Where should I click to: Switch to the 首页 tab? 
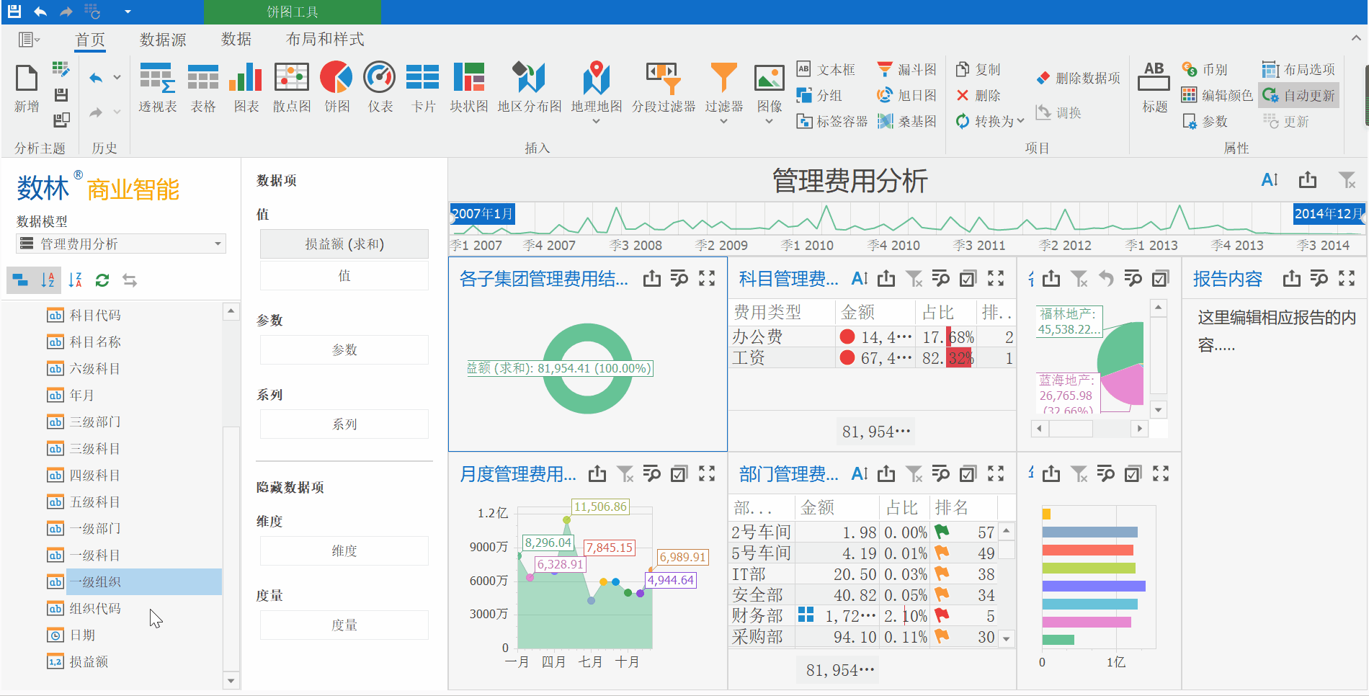tap(90, 40)
